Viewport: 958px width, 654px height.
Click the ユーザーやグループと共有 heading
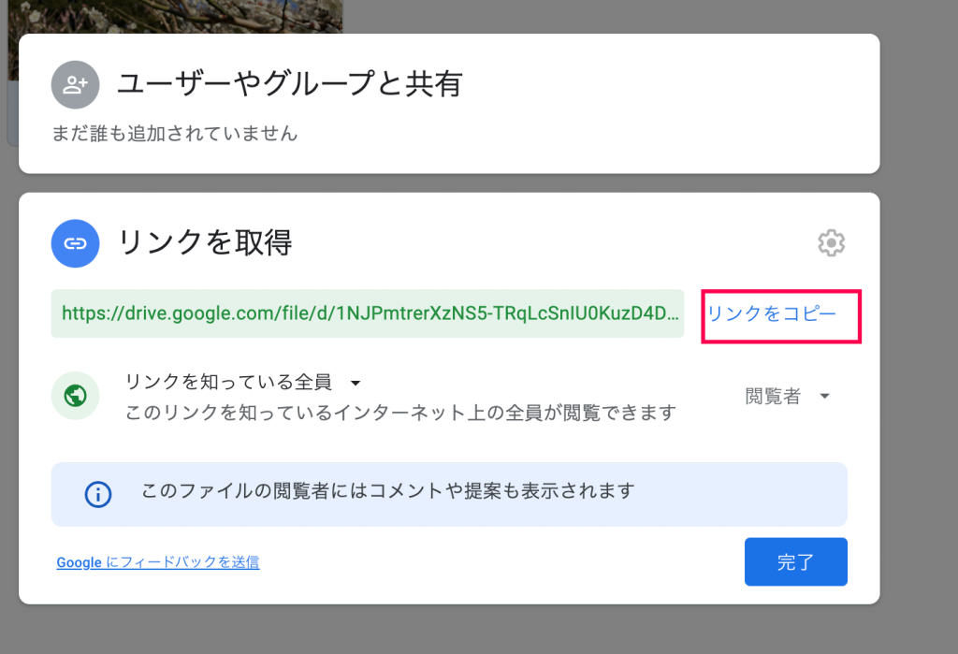pyautogui.click(x=290, y=83)
